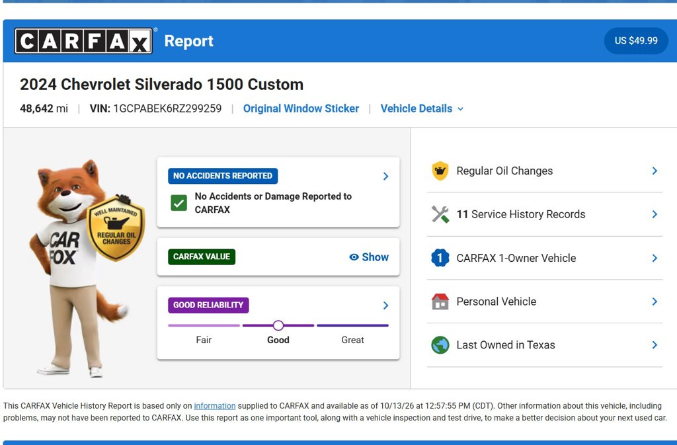
Task: Click the 48,642 mi mileage text
Action: coord(44,108)
